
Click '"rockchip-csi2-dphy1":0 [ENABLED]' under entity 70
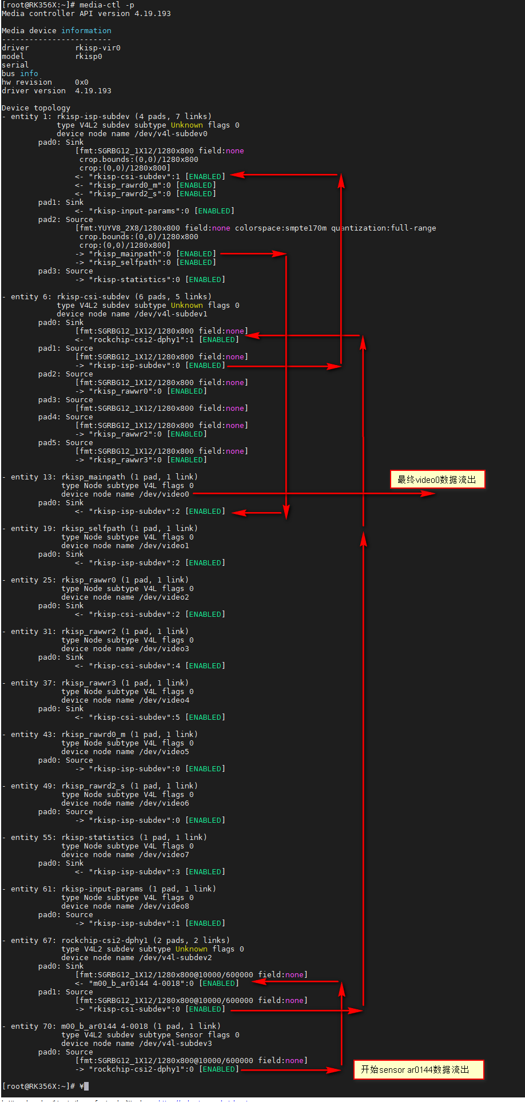point(164,1069)
